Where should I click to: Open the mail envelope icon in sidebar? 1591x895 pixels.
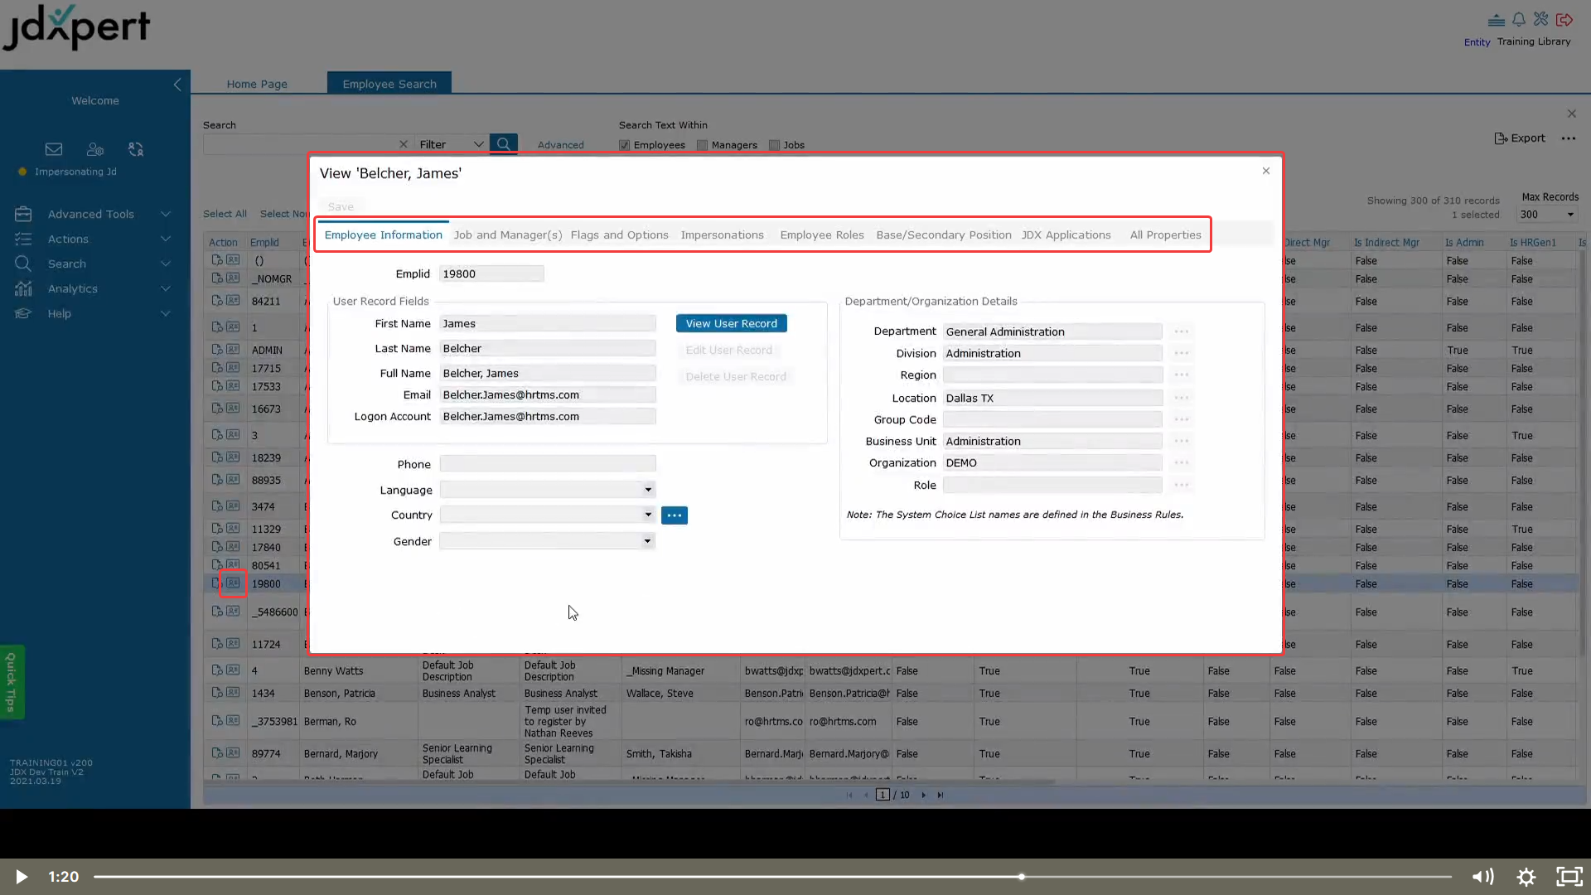pyautogui.click(x=54, y=149)
